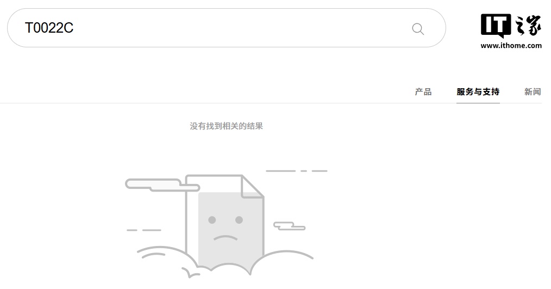Click the frowning mouth on the document
This screenshot has height=289, width=551.
[x=226, y=238]
